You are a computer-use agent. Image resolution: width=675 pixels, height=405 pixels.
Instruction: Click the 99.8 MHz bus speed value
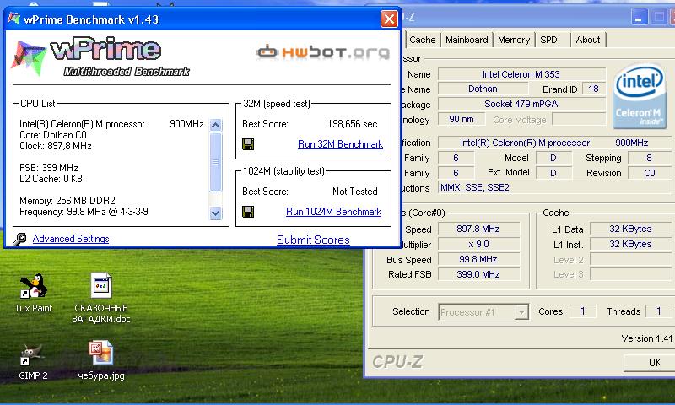click(478, 259)
